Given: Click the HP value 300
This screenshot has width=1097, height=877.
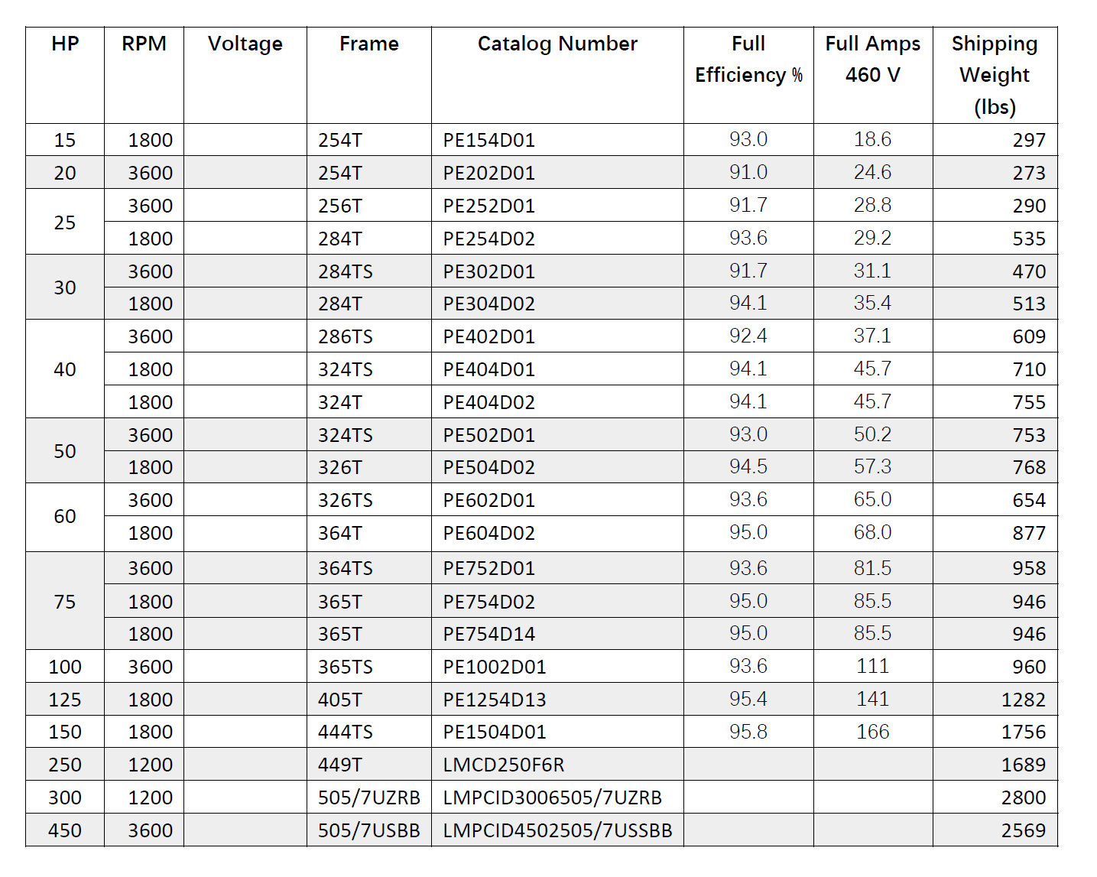Looking at the screenshot, I should [65, 797].
